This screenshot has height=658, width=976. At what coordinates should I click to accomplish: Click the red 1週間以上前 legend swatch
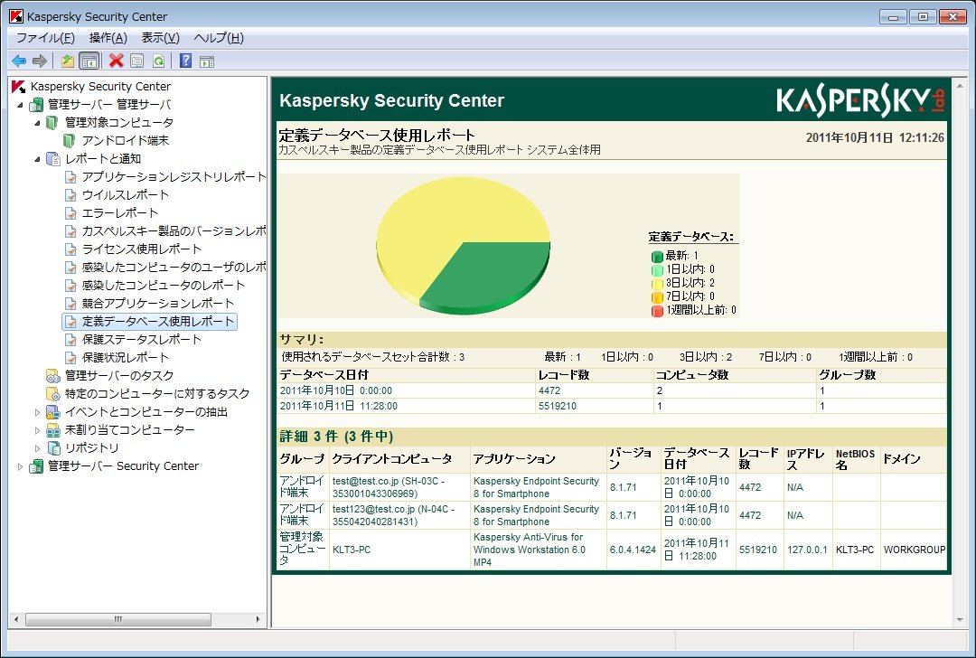tap(657, 311)
